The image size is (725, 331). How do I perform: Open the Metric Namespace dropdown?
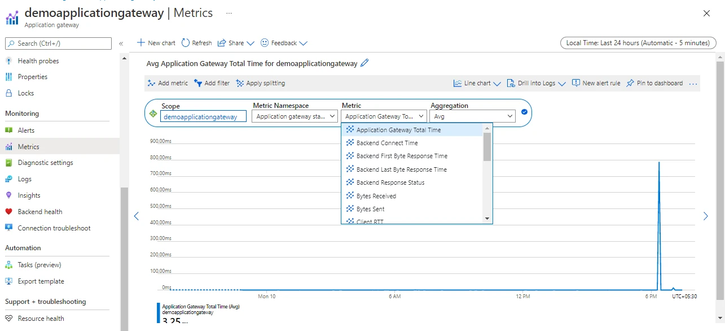(x=295, y=116)
